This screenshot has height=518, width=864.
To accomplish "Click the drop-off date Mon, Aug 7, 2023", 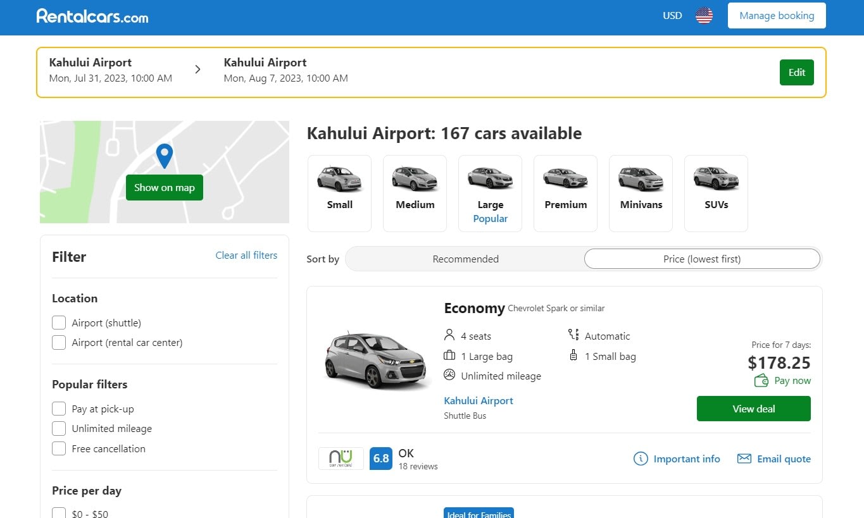I will pyautogui.click(x=286, y=78).
